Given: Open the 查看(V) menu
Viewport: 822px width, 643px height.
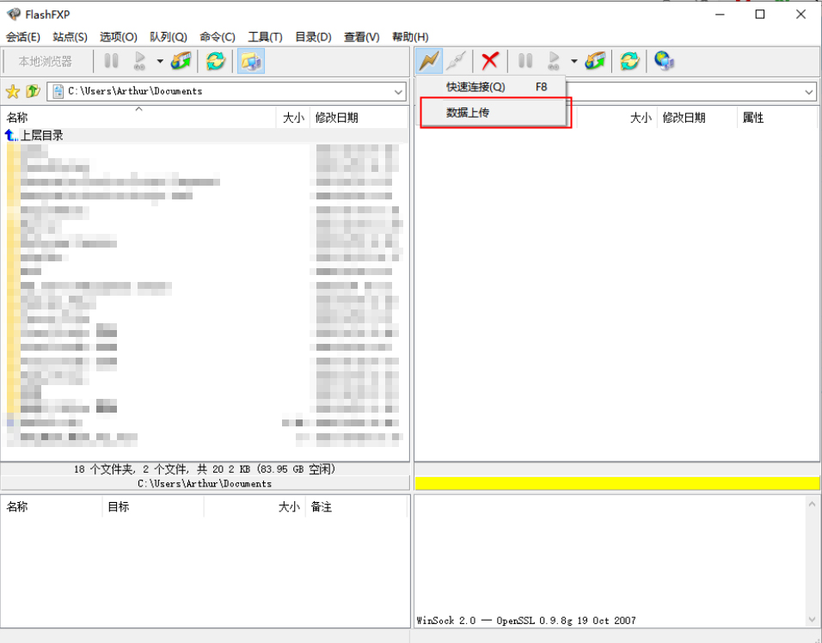Looking at the screenshot, I should (362, 37).
